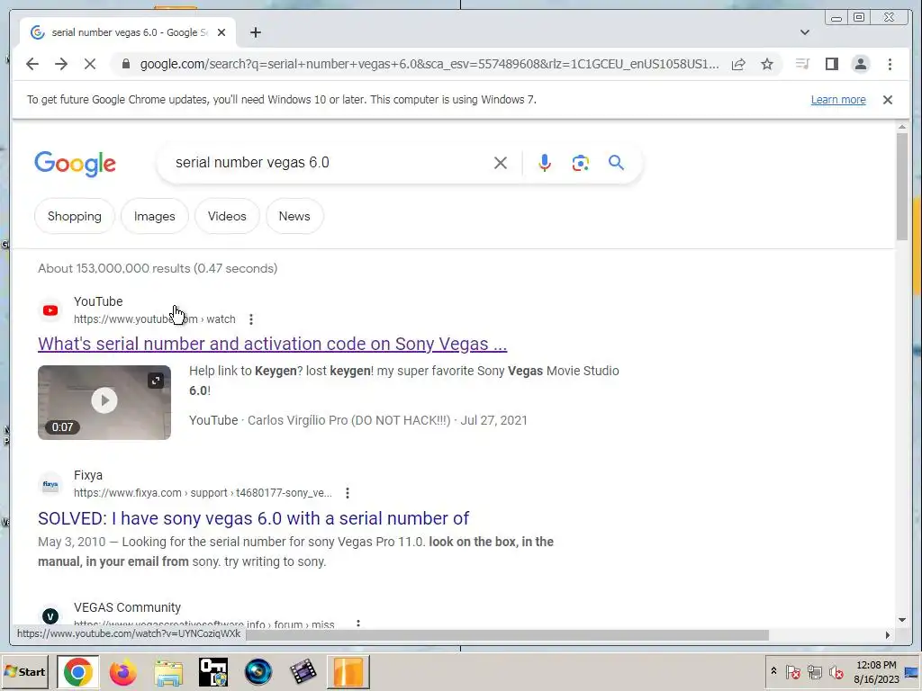Show hidden system tray icons

click(x=773, y=671)
